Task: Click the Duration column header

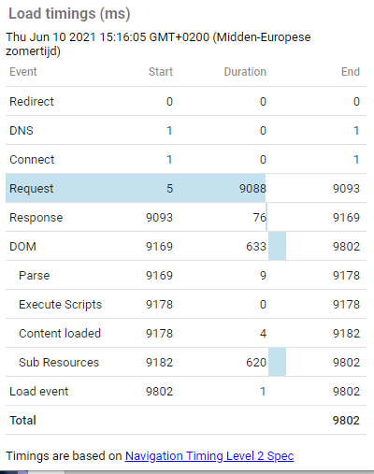Action: [245, 72]
